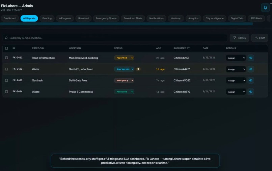Screen dimensions: 272x171
Task: Go to the Analytics tab
Action: [x=193, y=19]
